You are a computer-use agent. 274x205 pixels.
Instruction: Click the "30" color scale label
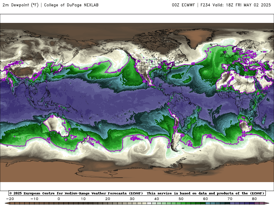coord(132,199)
